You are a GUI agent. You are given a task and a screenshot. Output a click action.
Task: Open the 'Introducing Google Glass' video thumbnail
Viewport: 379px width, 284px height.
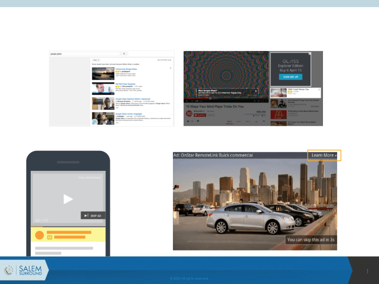point(103,74)
